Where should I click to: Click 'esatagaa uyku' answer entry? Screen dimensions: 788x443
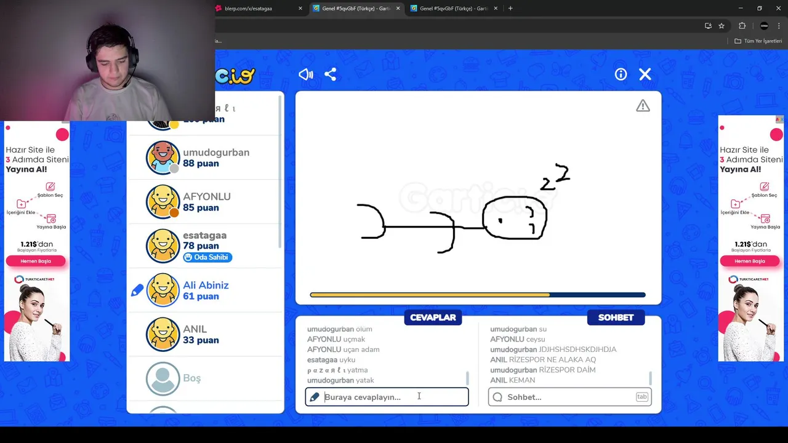point(331,360)
